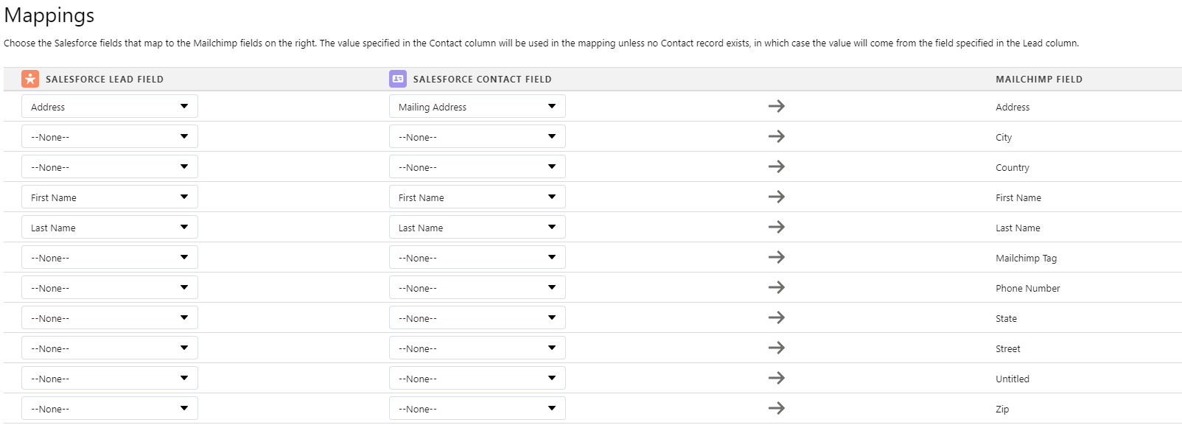Choose a contact field for Country
1182x439 pixels.
tap(478, 166)
